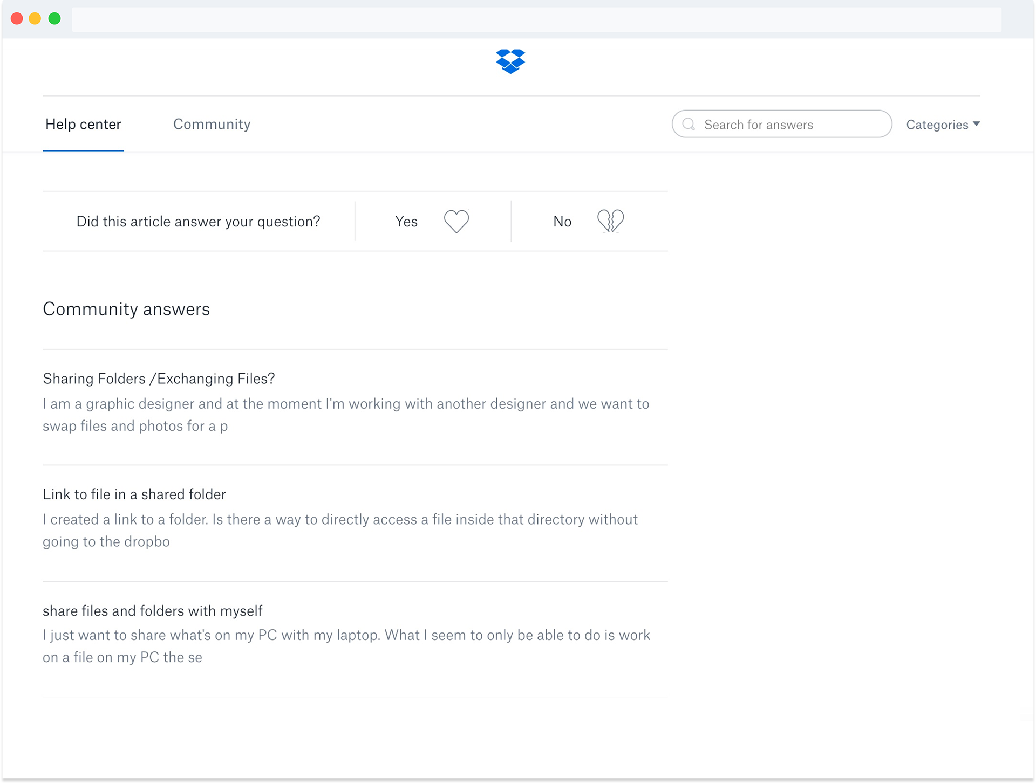Viewport: 1036px width, 784px height.
Task: Click excerpt starting 'I created a link'
Action: tap(340, 531)
